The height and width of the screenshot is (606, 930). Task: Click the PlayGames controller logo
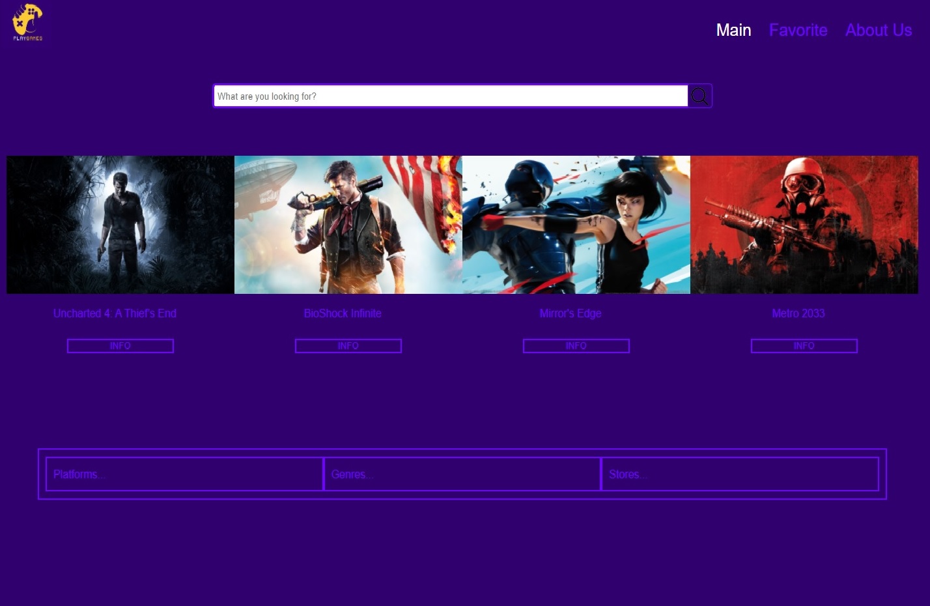pyautogui.click(x=27, y=23)
